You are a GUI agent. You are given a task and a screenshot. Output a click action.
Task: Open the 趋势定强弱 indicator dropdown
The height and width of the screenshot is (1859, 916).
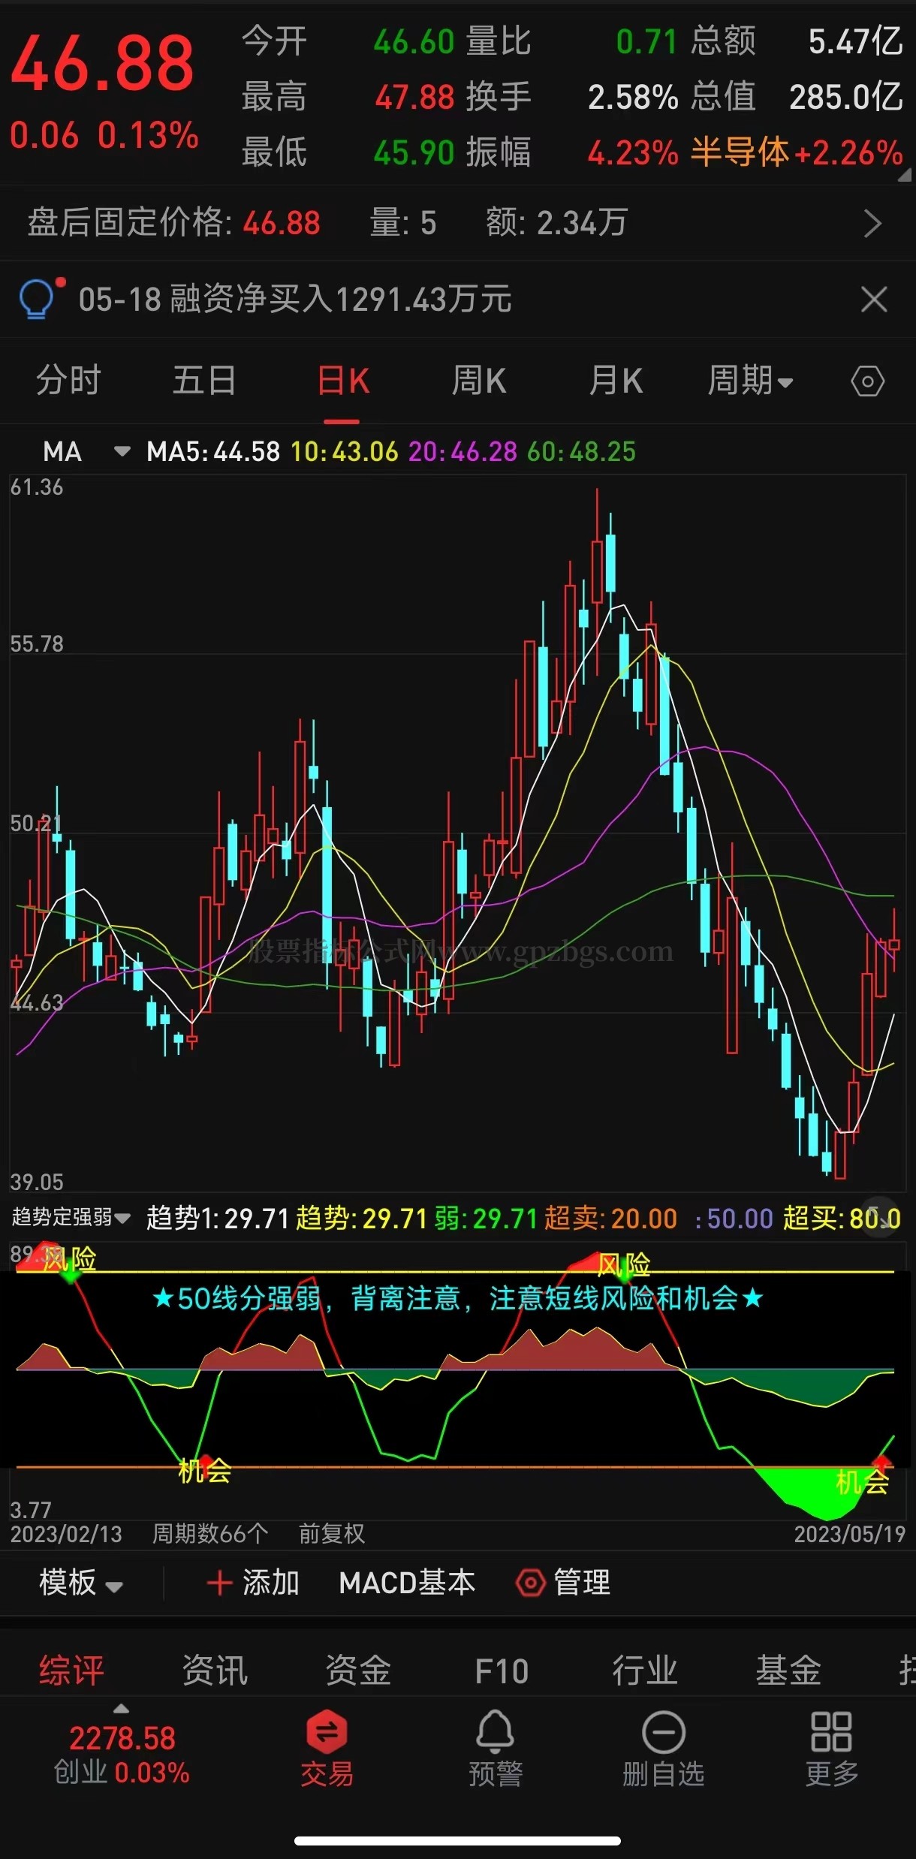(71, 1217)
